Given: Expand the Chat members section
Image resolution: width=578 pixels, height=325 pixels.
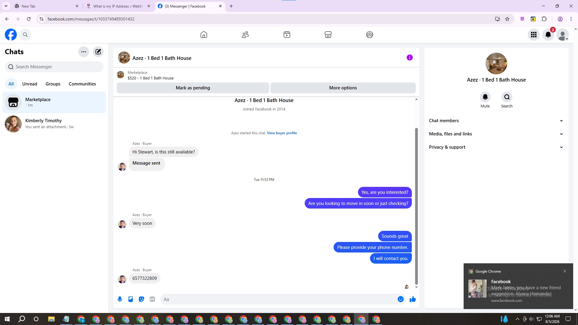Looking at the screenshot, I should (x=496, y=121).
